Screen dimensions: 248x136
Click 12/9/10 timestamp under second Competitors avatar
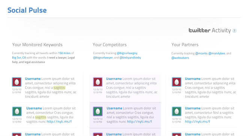point(98,119)
